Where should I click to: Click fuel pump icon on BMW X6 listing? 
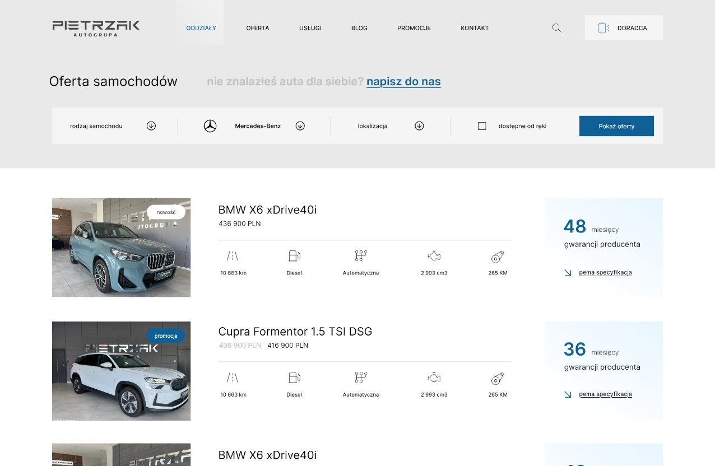(294, 256)
